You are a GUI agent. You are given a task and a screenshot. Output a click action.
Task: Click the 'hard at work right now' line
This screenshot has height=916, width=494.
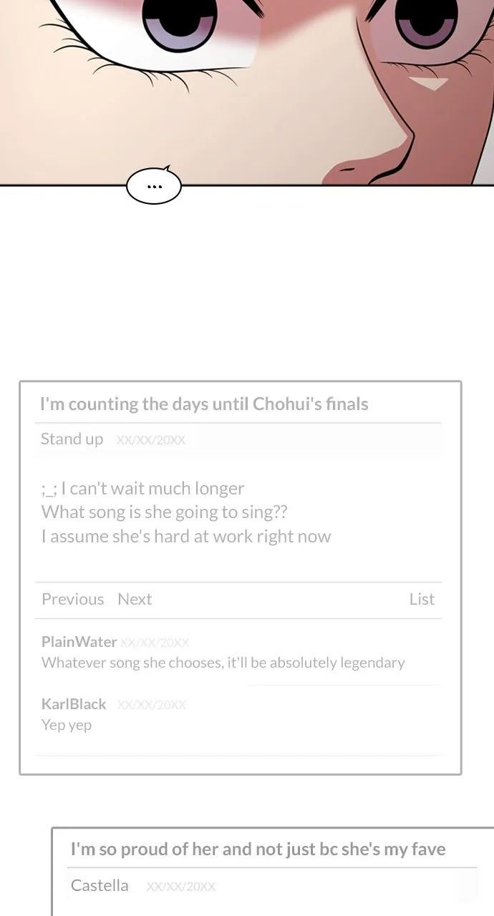(x=186, y=537)
